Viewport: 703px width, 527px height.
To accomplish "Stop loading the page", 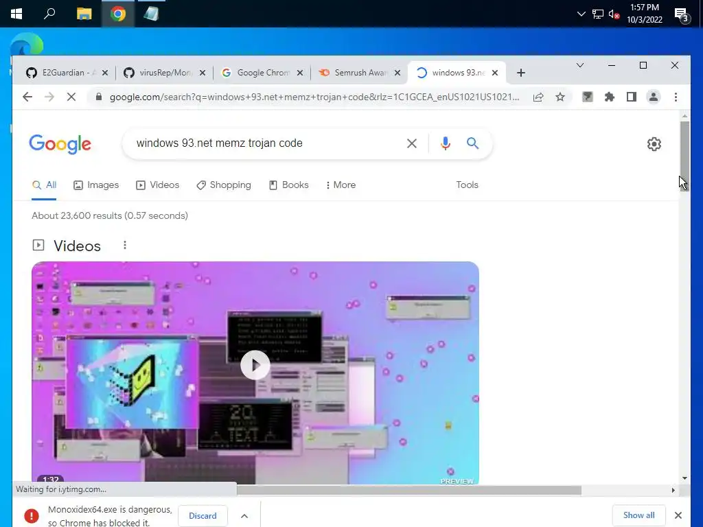I will (x=71, y=97).
